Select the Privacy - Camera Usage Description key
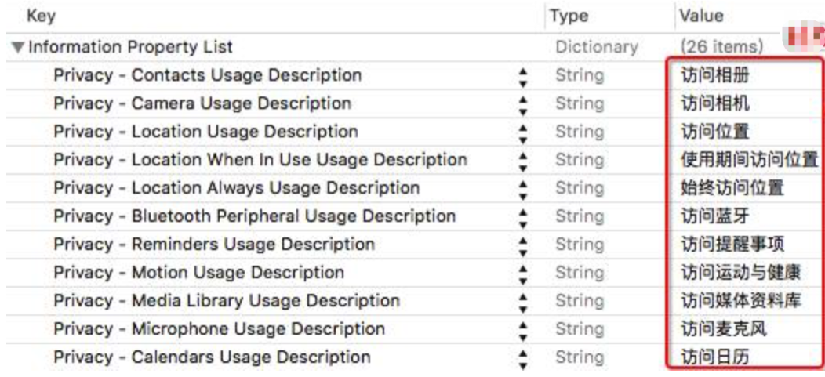 pos(202,104)
